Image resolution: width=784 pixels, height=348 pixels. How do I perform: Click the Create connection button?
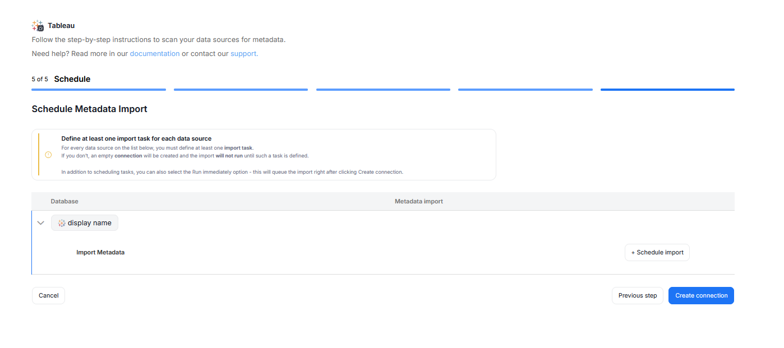pos(701,296)
